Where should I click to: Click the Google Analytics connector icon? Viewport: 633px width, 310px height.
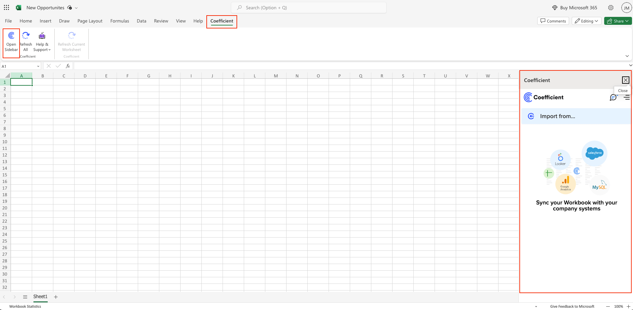(x=565, y=184)
